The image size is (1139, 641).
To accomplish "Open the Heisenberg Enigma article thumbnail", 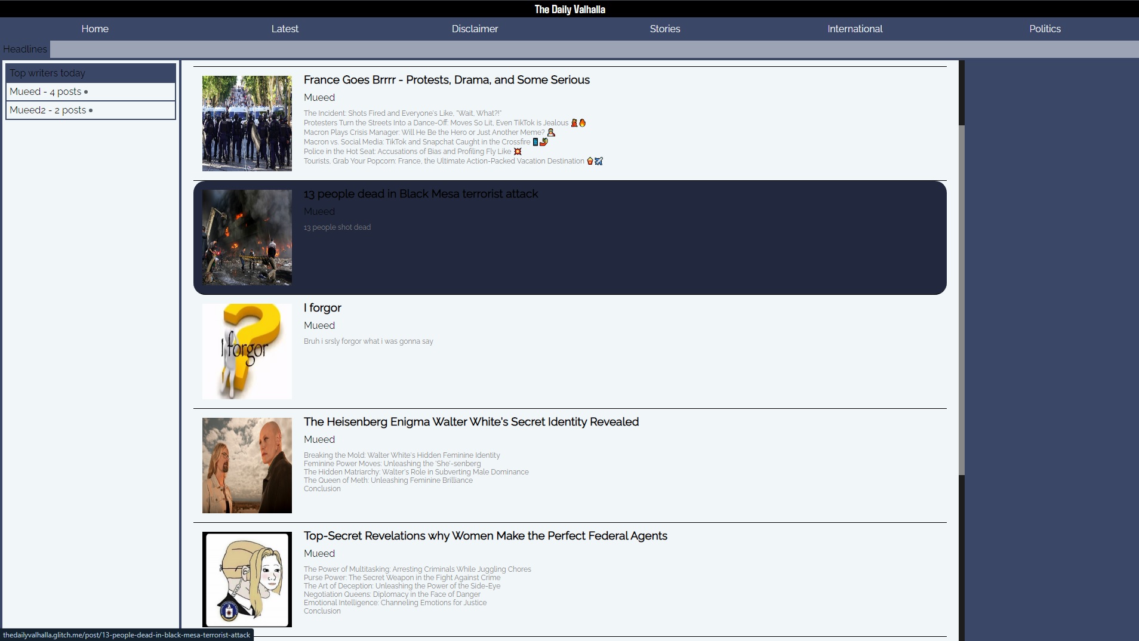I will tap(247, 465).
